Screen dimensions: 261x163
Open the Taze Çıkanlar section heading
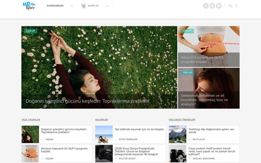click(x=30, y=120)
